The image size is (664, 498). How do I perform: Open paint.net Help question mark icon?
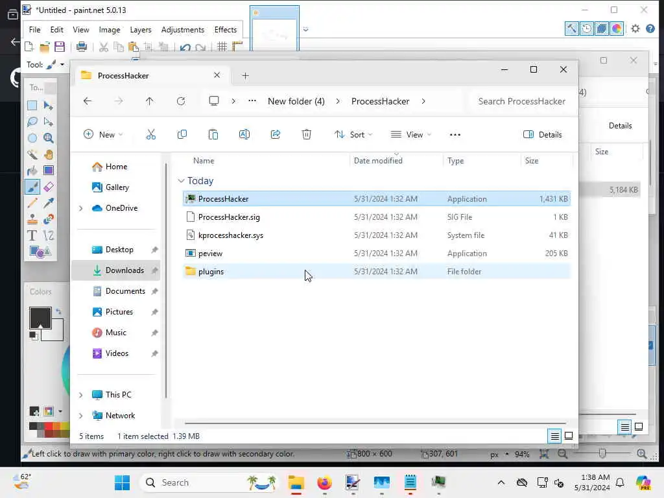pyautogui.click(x=650, y=29)
